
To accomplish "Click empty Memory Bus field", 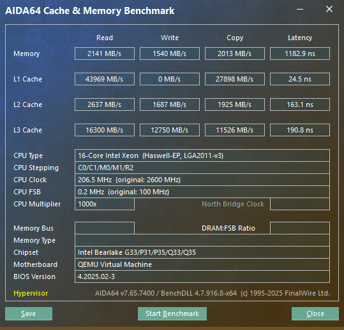I will tap(105, 228).
